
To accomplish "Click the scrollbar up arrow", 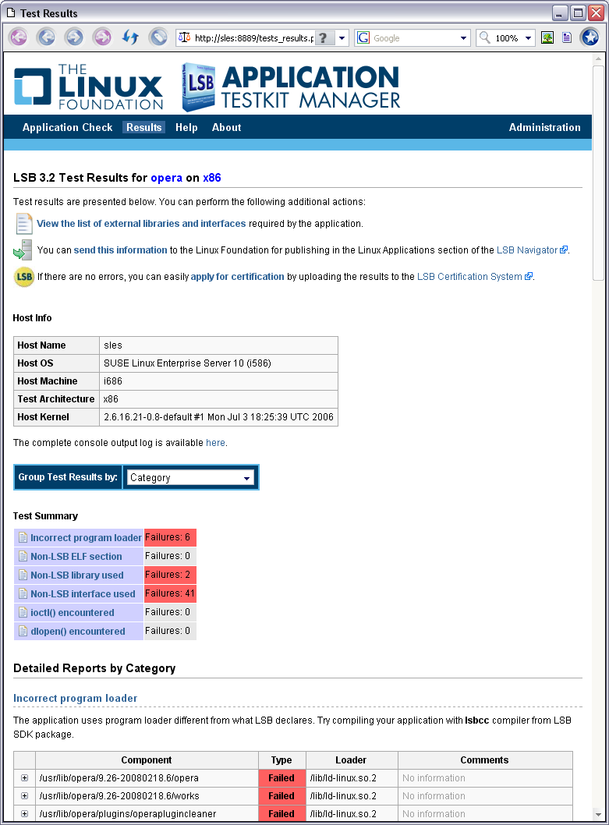I will pyautogui.click(x=598, y=58).
